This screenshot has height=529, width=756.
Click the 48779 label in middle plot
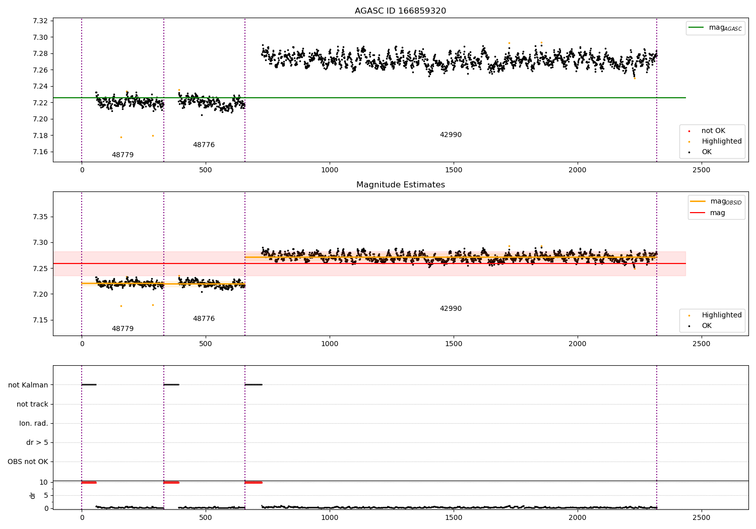coord(122,328)
